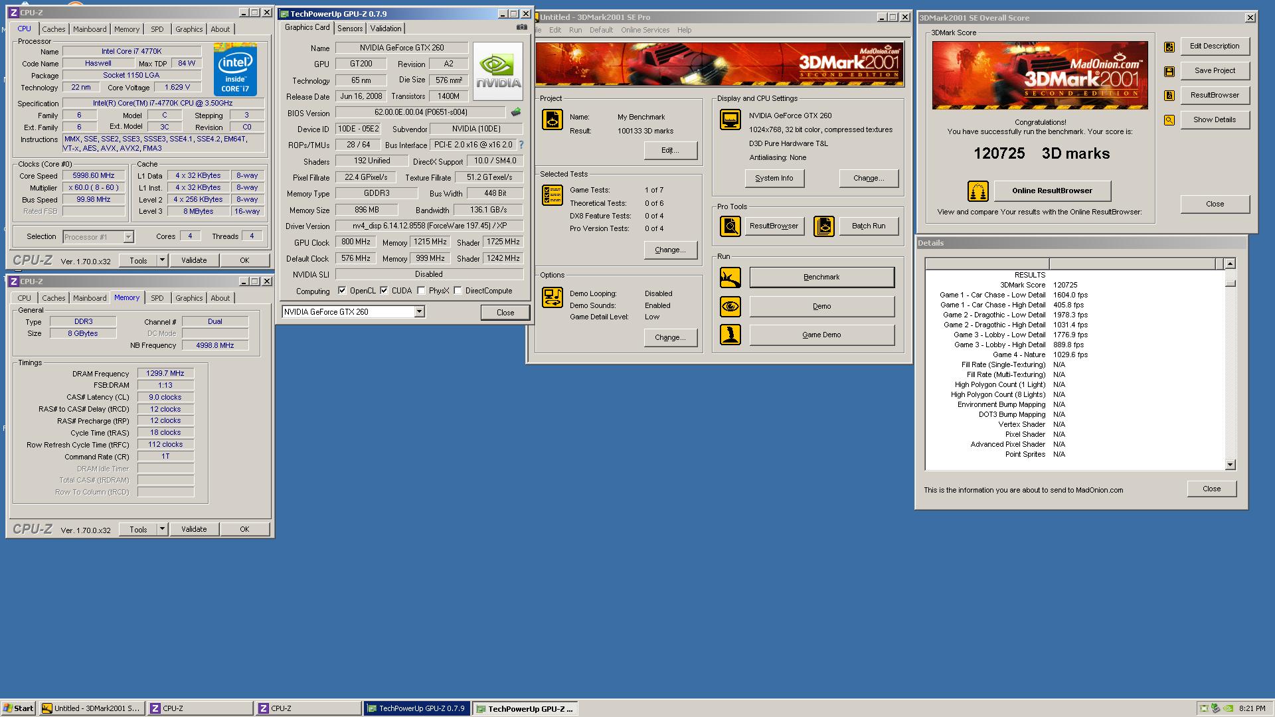Screen dimensions: 1275x717
Task: Click Show Details in score window
Action: (1215, 119)
